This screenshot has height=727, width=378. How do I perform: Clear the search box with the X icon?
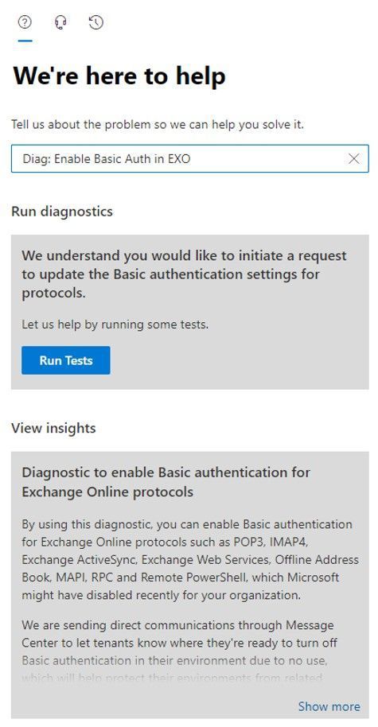(353, 158)
